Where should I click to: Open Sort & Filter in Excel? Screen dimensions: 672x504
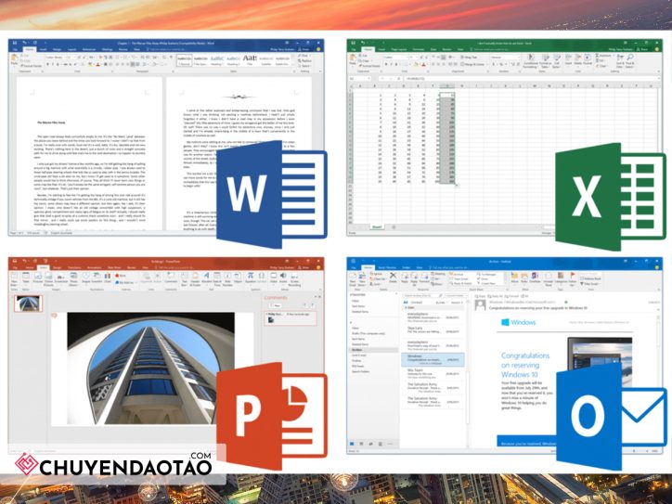click(x=620, y=61)
